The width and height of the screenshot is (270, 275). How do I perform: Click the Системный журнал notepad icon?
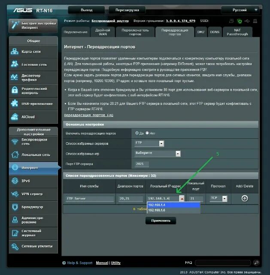click(15, 233)
